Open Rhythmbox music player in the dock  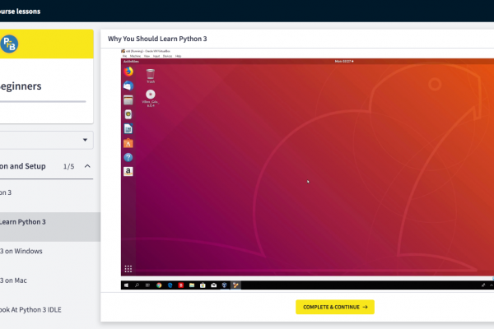(x=128, y=114)
